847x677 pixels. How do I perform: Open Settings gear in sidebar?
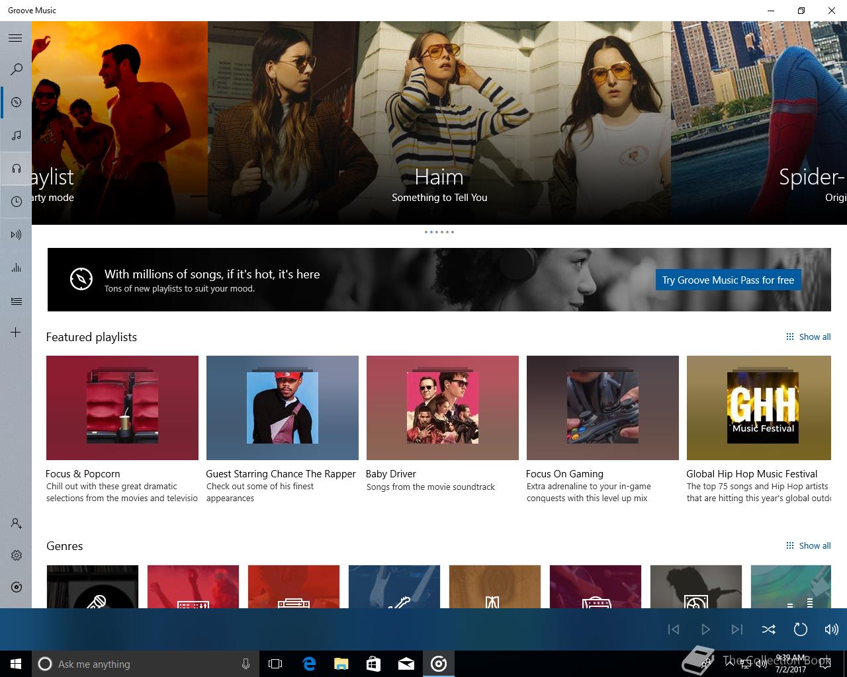pos(16,555)
